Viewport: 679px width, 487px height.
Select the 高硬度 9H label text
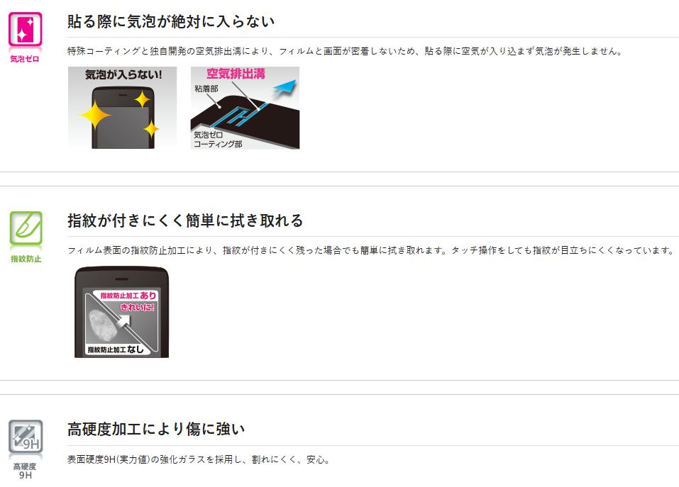point(25,471)
